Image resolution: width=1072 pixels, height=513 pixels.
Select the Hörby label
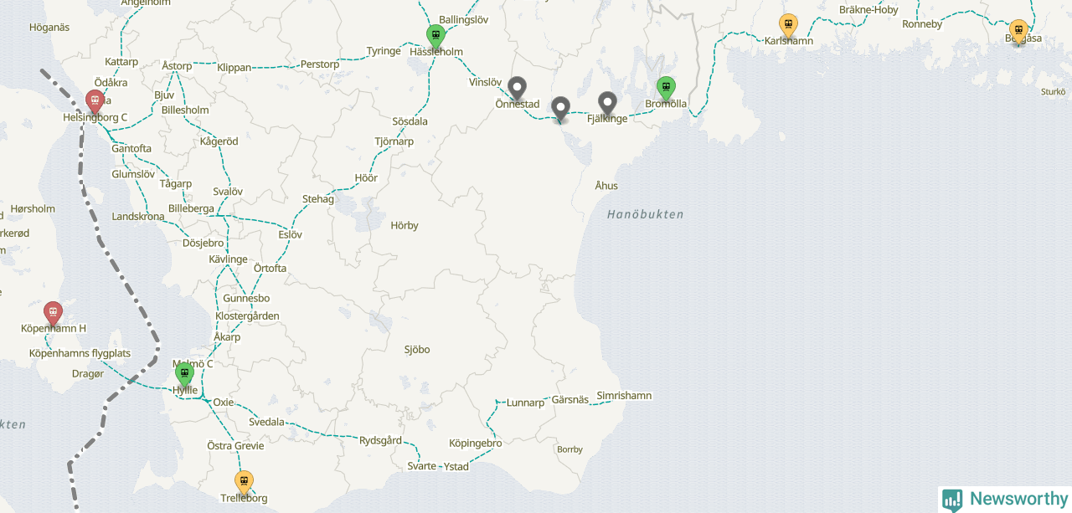(405, 226)
